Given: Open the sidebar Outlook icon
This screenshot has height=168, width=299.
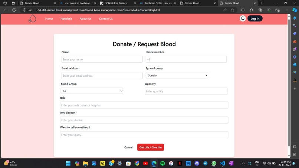Looking at the screenshot, I should (295, 65).
